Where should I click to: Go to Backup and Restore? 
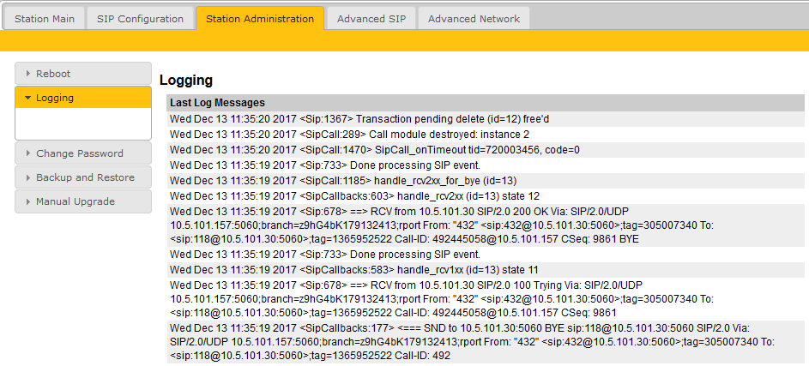pyautogui.click(x=85, y=177)
